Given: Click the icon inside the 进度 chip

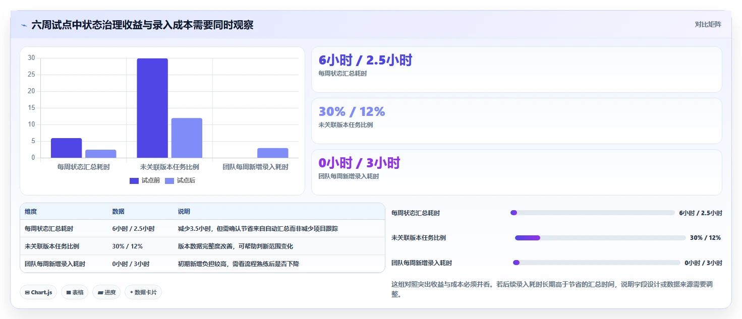Looking at the screenshot, I should pyautogui.click(x=100, y=292).
